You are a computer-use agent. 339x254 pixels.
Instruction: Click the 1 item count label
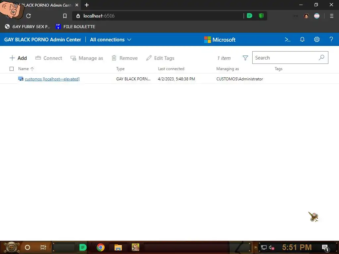point(224,58)
